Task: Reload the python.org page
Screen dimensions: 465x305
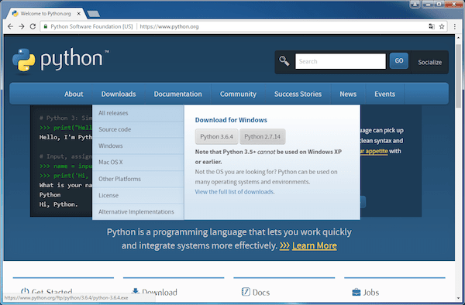Action: [x=33, y=26]
